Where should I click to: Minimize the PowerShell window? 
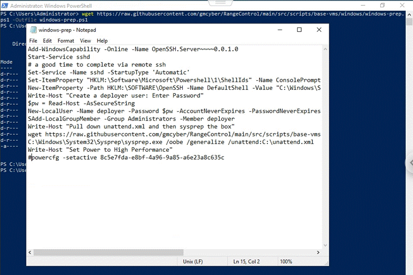(363, 5)
